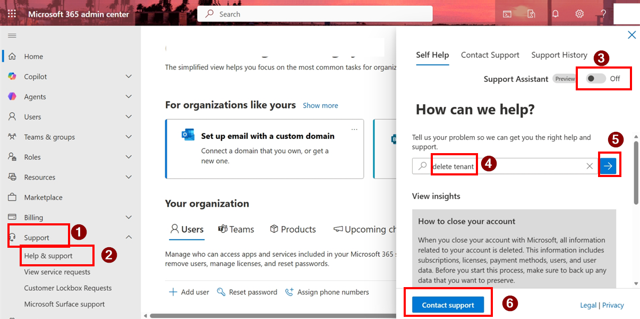Expand the Billing menu chevron
Image resolution: width=640 pixels, height=319 pixels.
(x=129, y=217)
